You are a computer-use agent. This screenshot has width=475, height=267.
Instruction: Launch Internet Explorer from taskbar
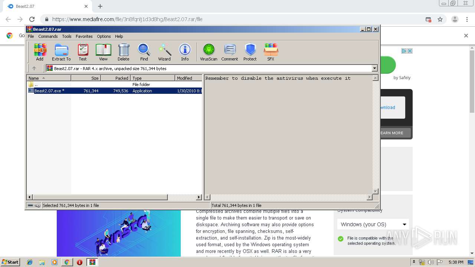30,262
